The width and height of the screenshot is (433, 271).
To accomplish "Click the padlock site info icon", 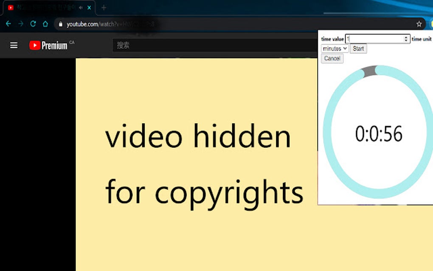I will tap(60, 24).
